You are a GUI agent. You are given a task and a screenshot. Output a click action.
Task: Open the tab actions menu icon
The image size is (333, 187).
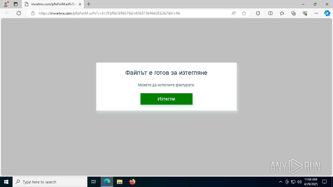click(16, 4)
